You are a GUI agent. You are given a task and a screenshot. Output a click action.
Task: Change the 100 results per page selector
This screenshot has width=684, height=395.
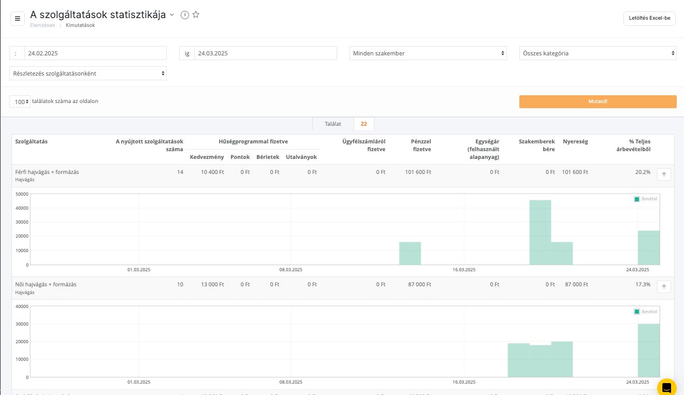click(20, 101)
